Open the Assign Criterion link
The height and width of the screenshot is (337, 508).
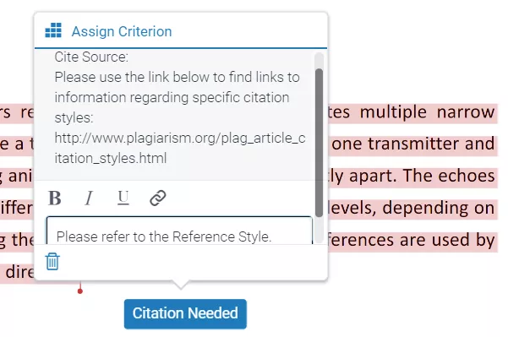click(x=122, y=31)
